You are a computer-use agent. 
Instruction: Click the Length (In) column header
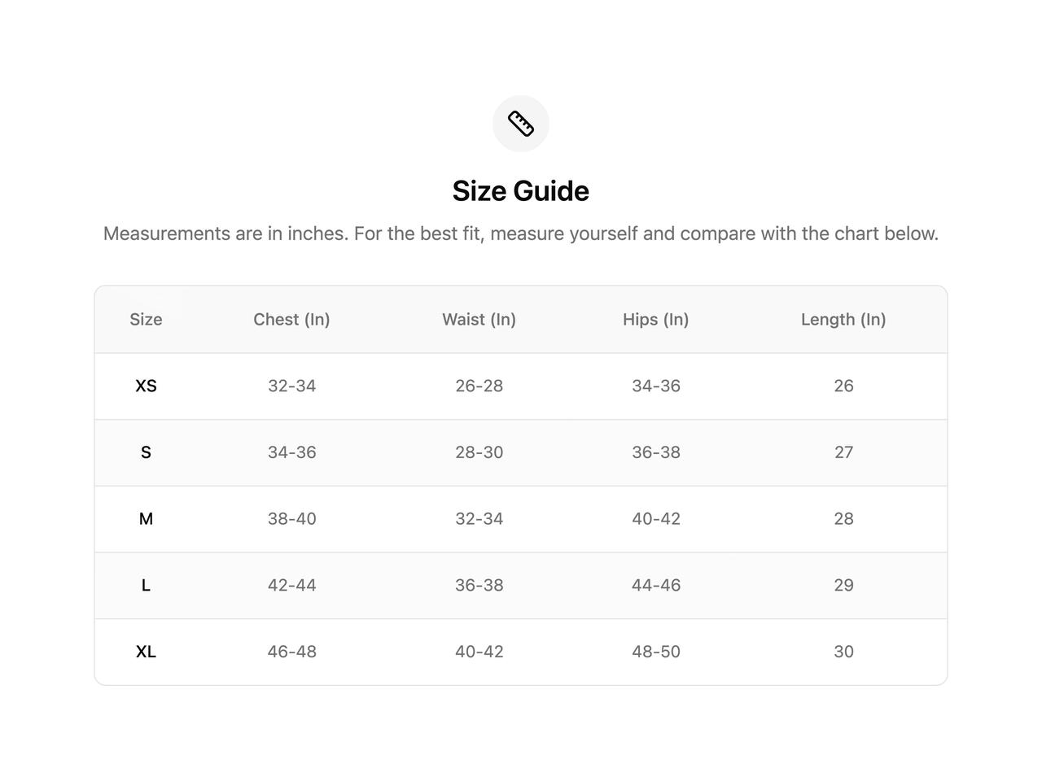(x=843, y=320)
